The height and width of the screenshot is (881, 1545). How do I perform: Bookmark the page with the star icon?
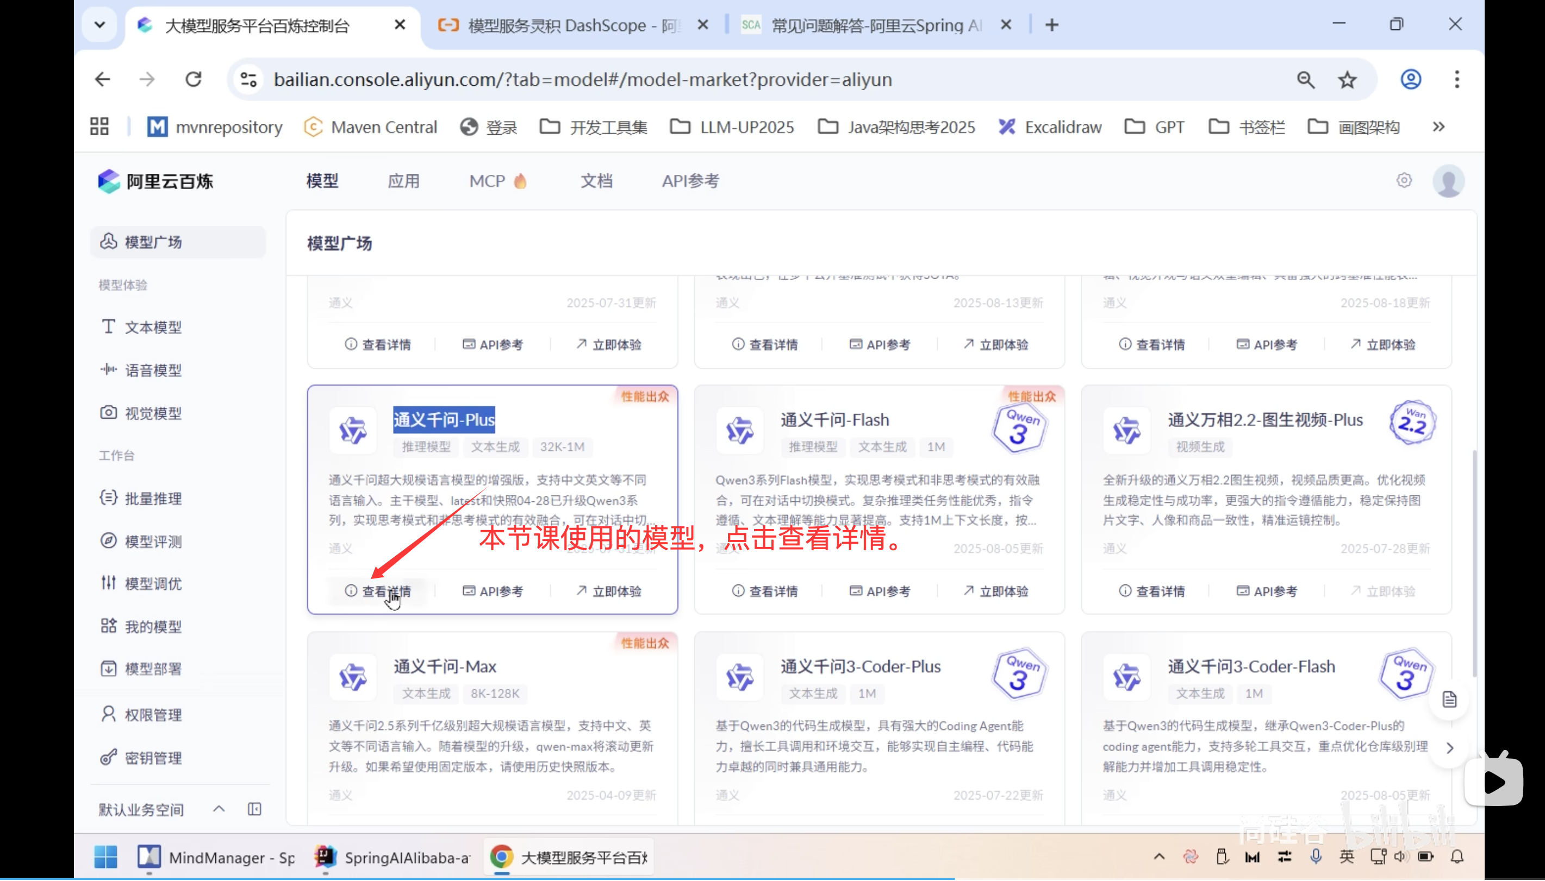(1347, 79)
